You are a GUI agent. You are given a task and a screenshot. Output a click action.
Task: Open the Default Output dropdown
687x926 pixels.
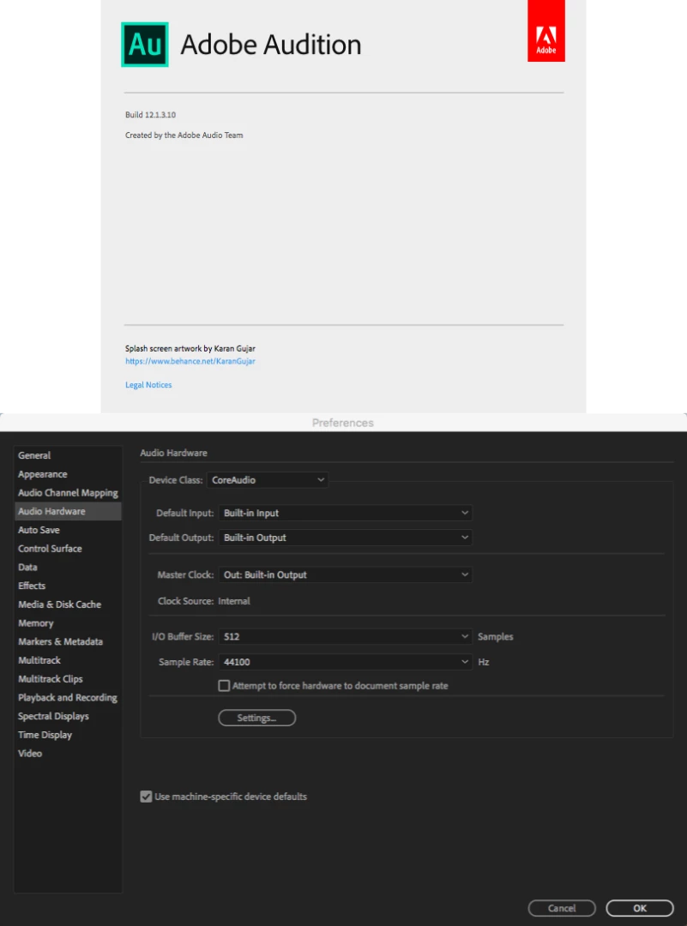pos(346,538)
